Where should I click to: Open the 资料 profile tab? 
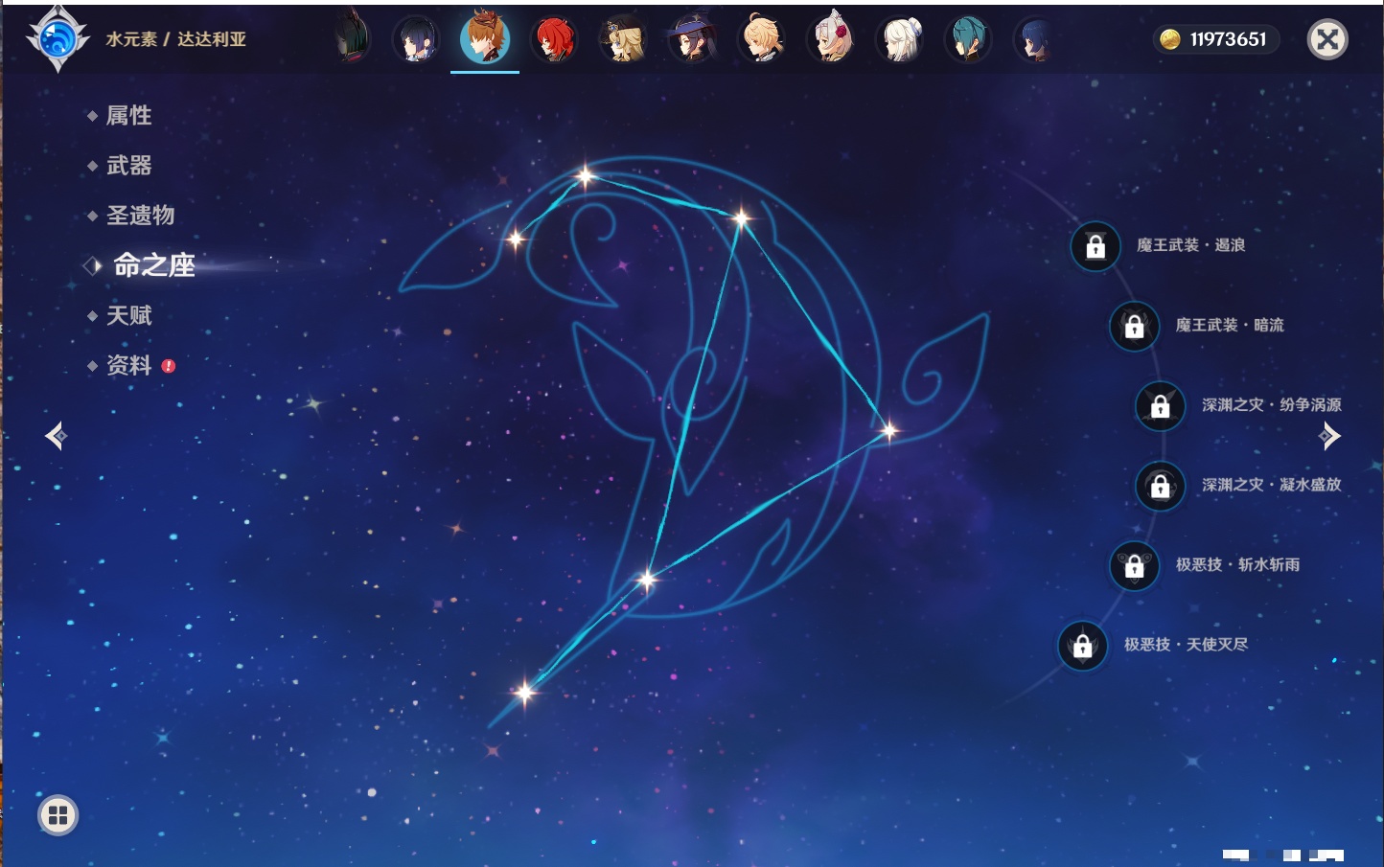[128, 365]
